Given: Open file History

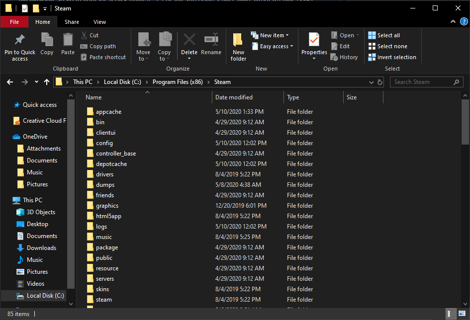Looking at the screenshot, I should tap(344, 57).
